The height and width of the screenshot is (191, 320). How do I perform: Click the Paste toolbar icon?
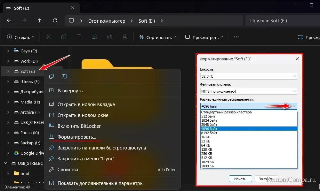coord(79,37)
